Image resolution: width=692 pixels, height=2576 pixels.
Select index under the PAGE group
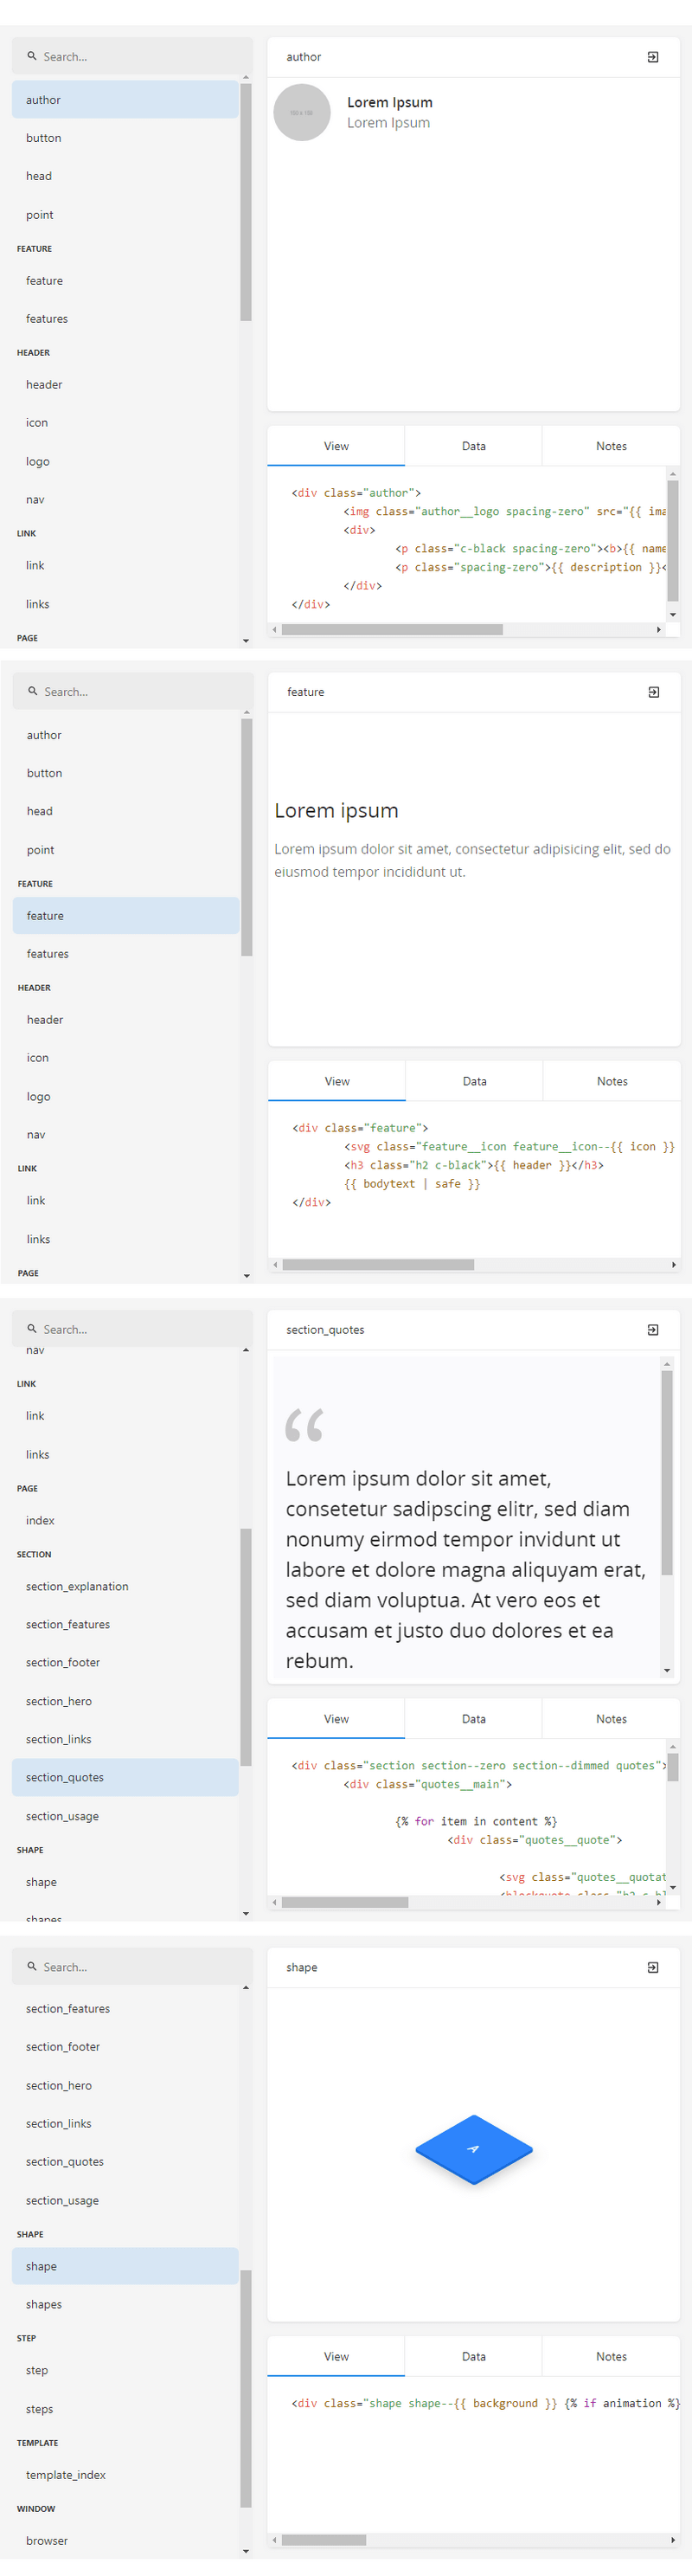40,1520
